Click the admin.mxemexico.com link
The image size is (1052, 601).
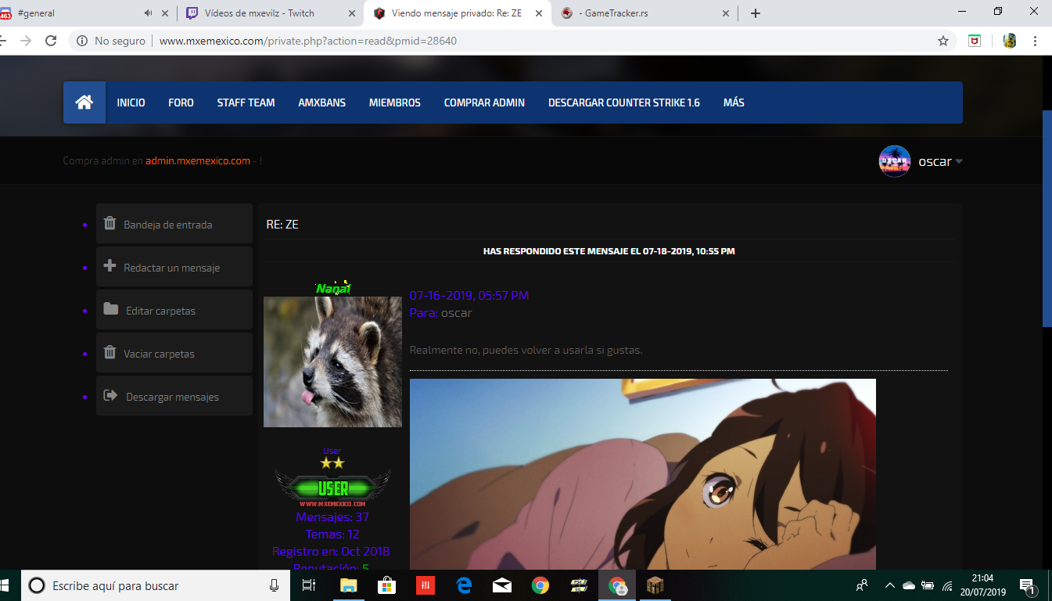point(198,160)
